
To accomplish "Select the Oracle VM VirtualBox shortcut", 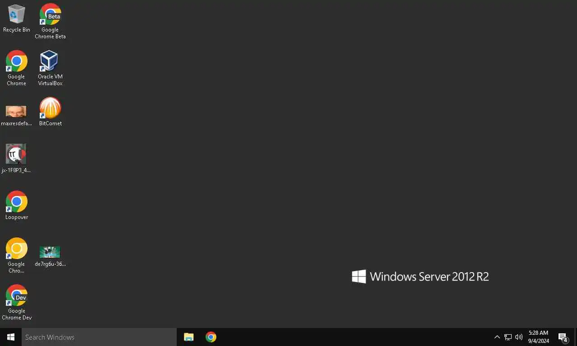I will [x=50, y=68].
